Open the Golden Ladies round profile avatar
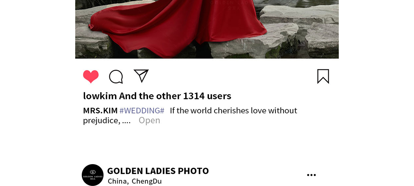 [93, 175]
